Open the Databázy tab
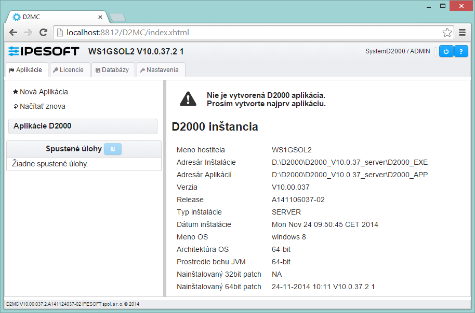 (112, 70)
